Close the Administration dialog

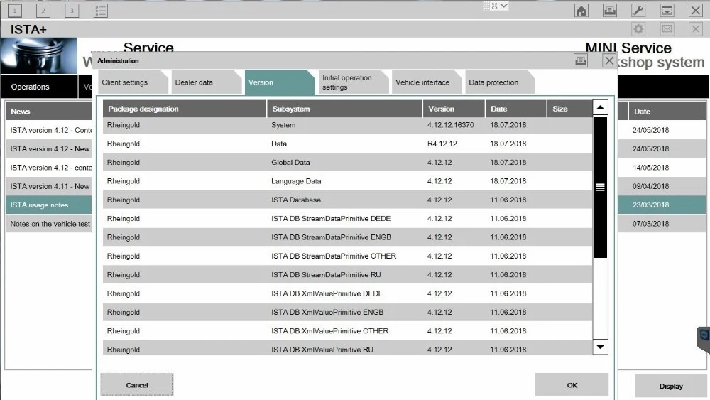pyautogui.click(x=609, y=60)
